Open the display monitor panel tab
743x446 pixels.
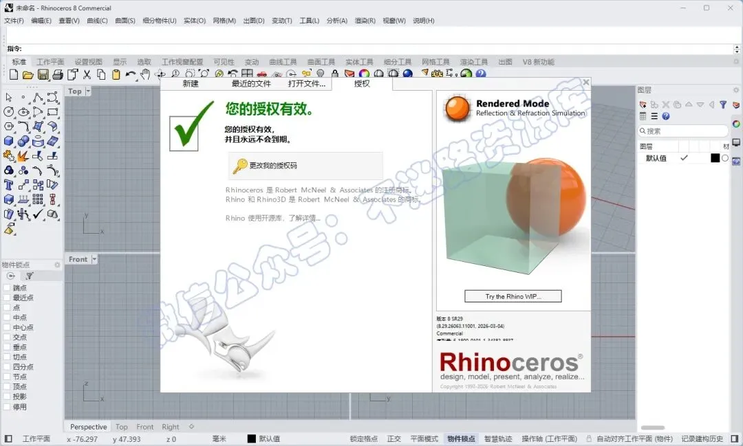[736, 142]
